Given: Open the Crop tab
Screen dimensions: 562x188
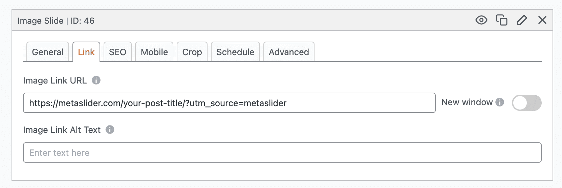Looking at the screenshot, I should coord(192,52).
